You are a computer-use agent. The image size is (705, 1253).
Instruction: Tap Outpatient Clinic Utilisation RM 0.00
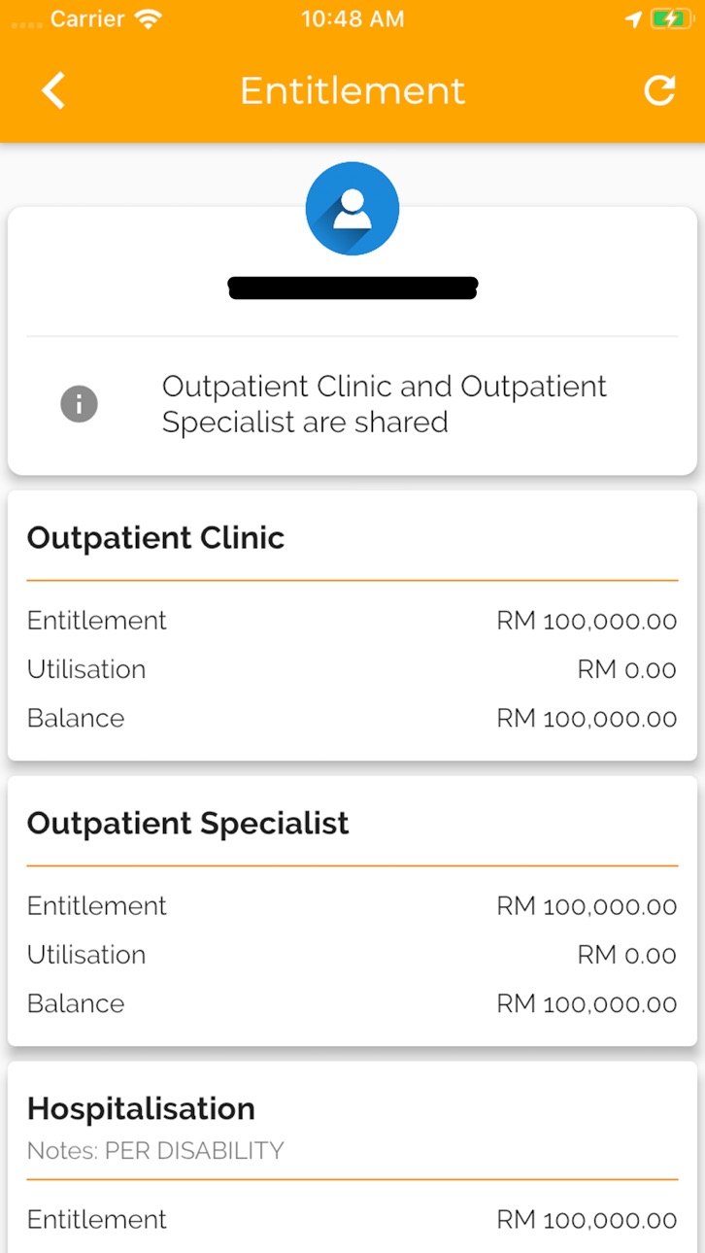click(627, 669)
